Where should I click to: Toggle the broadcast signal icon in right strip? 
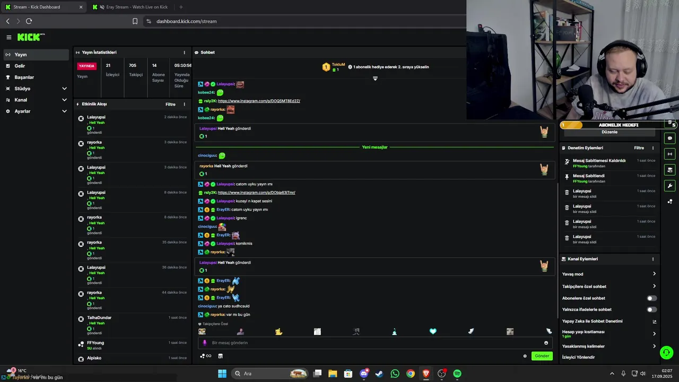tap(670, 154)
